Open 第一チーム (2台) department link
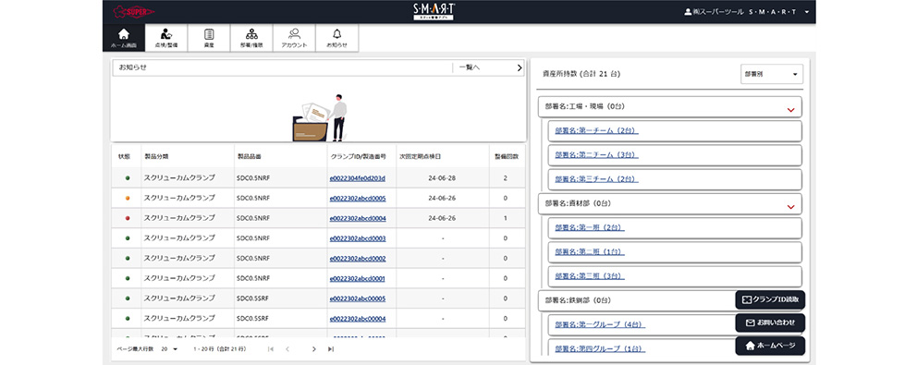Screen dimensions: 917x365 pos(596,131)
